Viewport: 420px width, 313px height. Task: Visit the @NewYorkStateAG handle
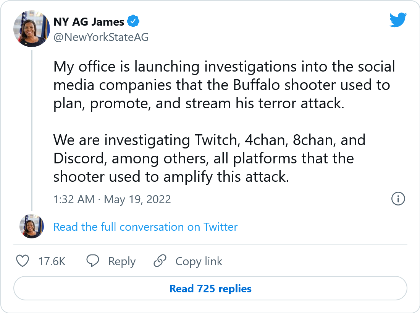pyautogui.click(x=101, y=37)
